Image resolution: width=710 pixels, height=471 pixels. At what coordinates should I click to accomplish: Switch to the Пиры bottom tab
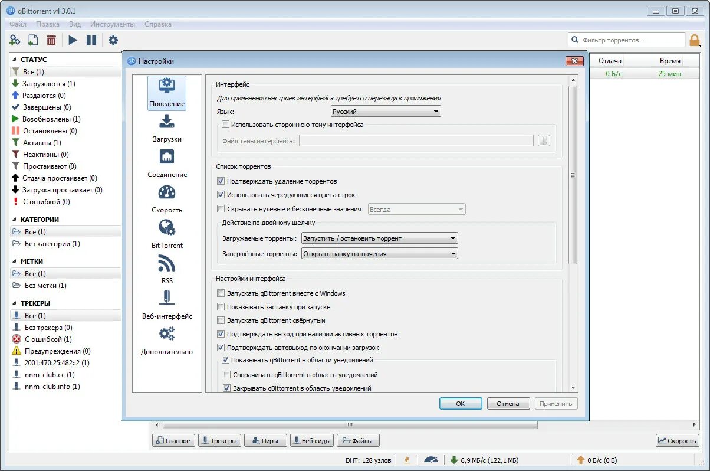tap(265, 440)
